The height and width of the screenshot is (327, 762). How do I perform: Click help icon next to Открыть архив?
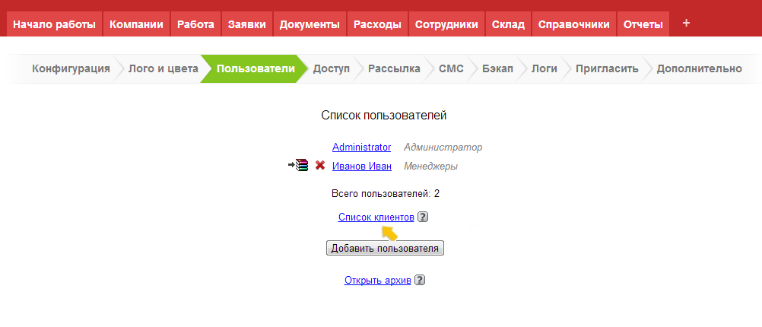click(420, 281)
